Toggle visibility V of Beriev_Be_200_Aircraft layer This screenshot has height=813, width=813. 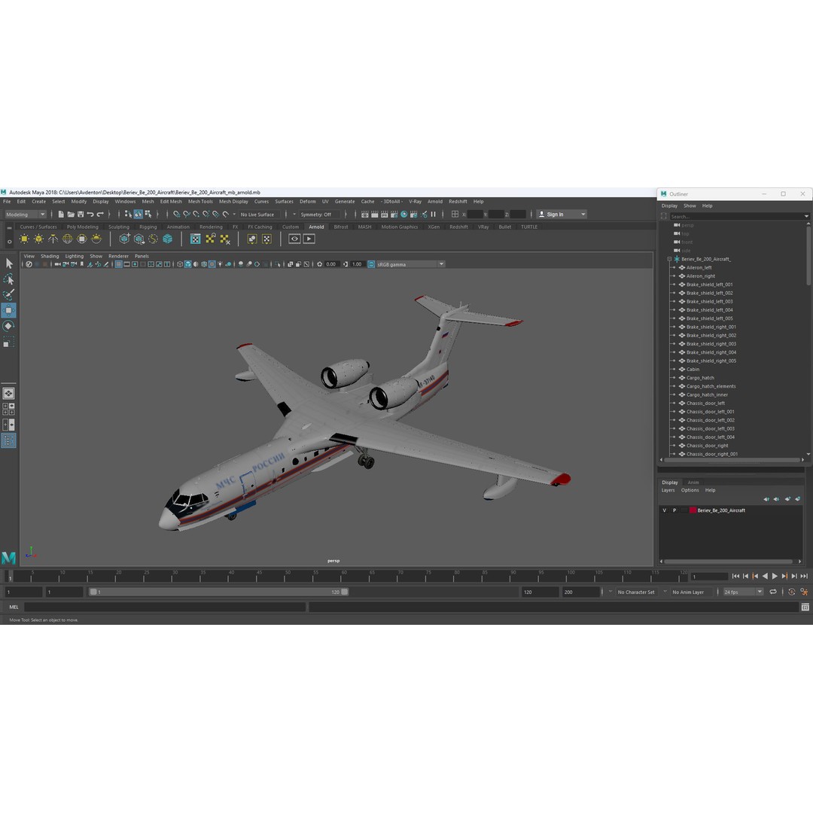point(664,510)
